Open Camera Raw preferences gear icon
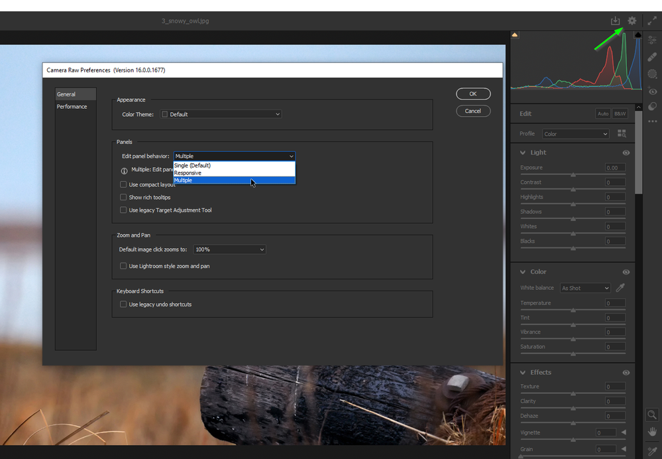This screenshot has width=662, height=459. [632, 21]
